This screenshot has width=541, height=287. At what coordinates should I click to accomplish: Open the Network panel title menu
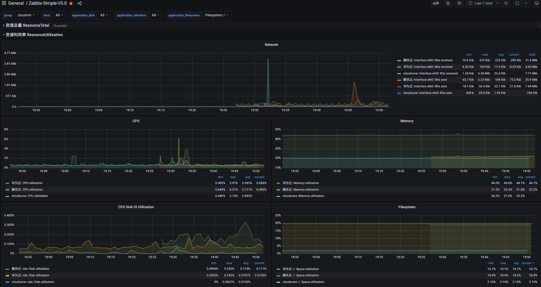click(x=271, y=45)
